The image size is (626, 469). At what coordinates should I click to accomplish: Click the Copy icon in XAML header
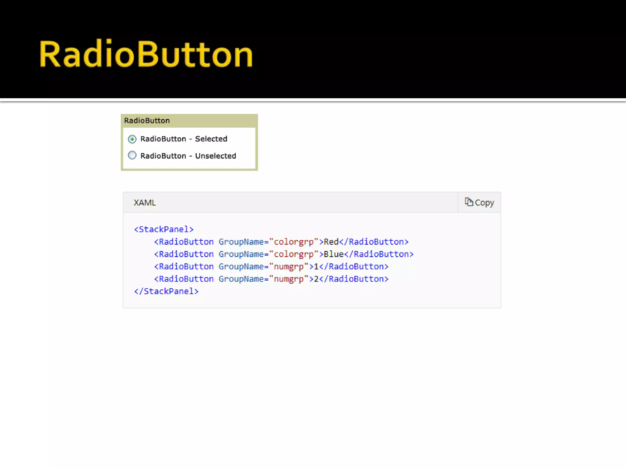pos(469,202)
